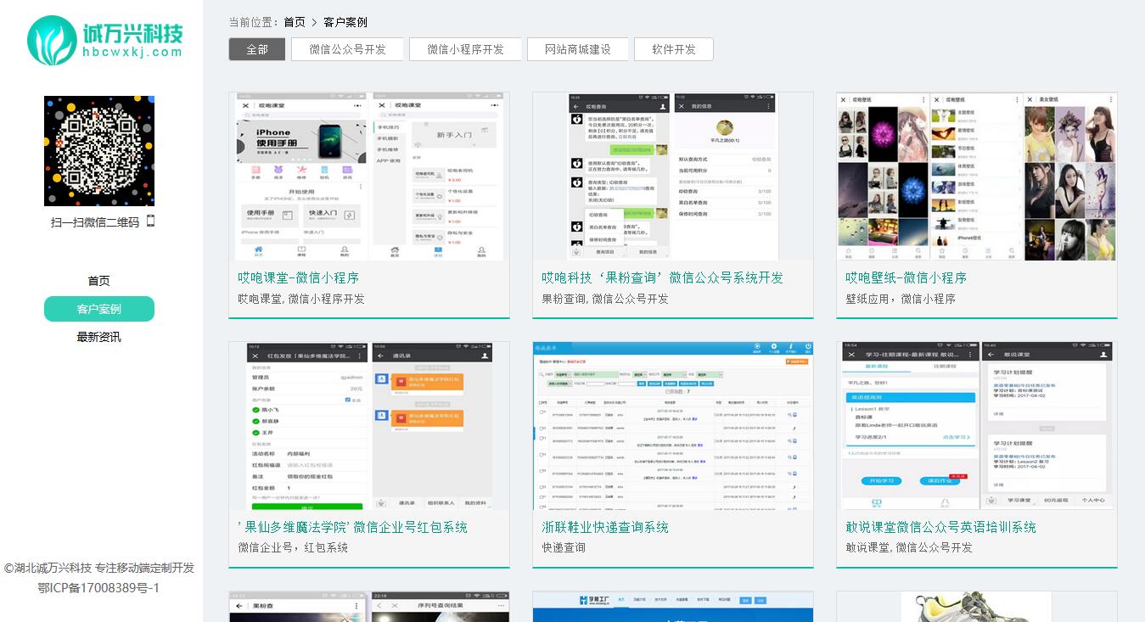Filter by 网站商城建设
This screenshot has height=622, width=1145.
[x=578, y=49]
